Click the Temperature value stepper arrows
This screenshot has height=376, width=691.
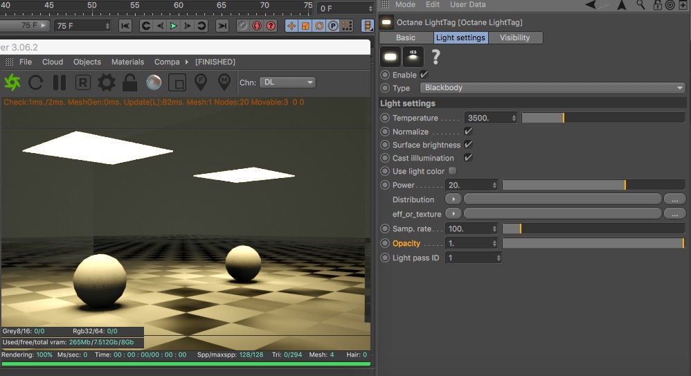513,118
